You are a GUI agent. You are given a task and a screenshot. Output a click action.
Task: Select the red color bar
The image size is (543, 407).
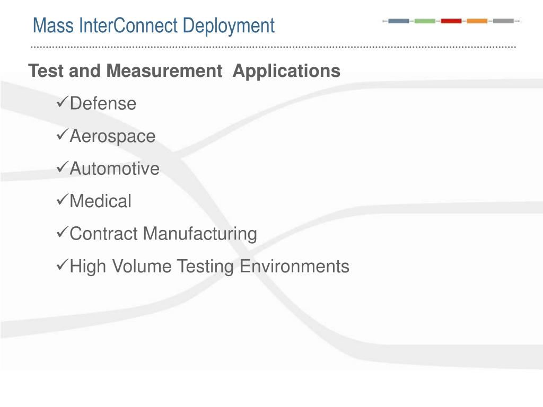pos(451,21)
